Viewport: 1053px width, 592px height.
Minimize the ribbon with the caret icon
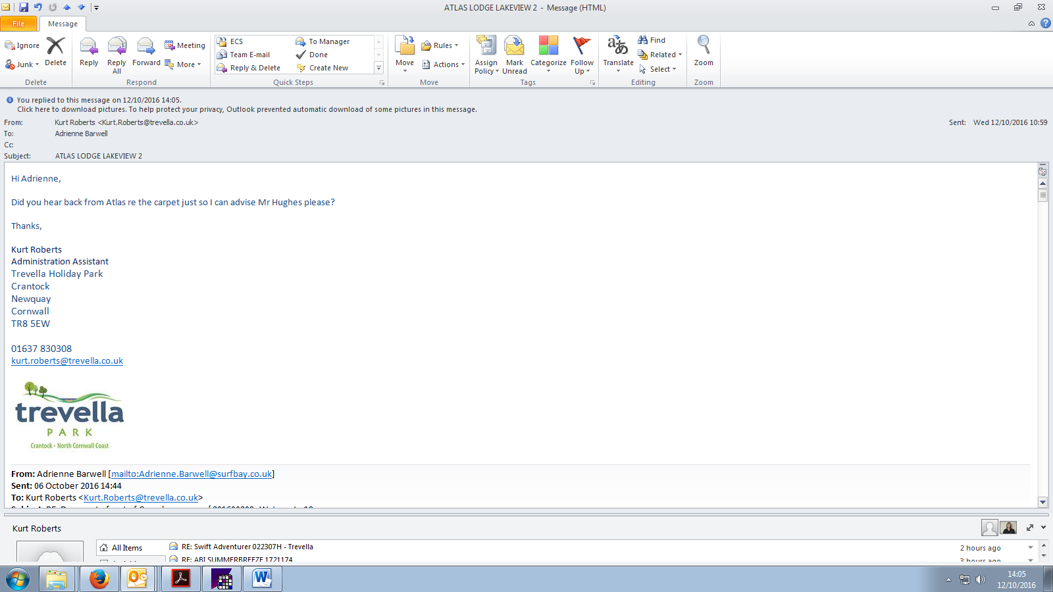point(1031,24)
